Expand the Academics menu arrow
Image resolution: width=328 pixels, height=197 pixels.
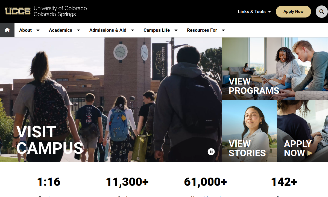[x=78, y=30]
